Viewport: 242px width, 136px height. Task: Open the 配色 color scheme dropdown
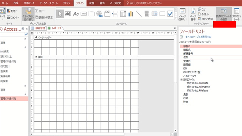pyautogui.click(x=12, y=11)
